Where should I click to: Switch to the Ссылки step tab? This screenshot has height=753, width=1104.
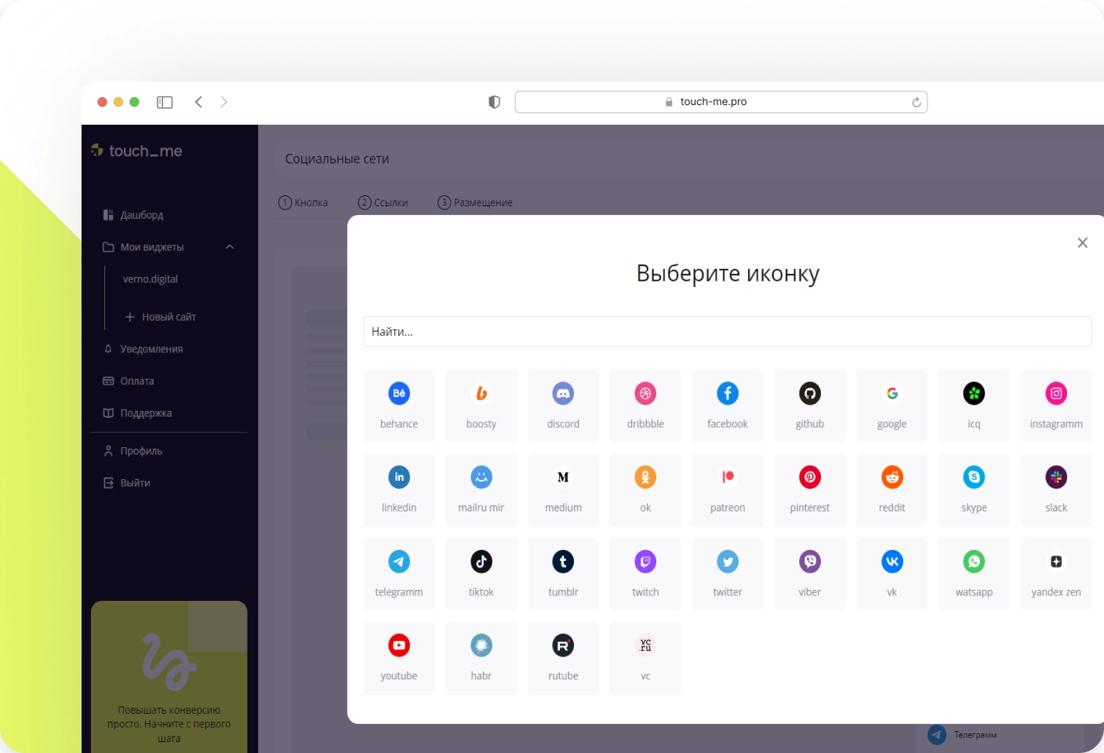click(383, 202)
